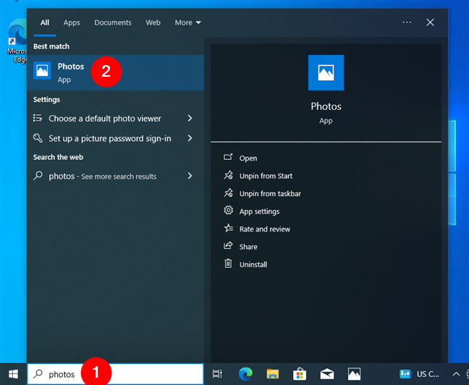
Task: Click the magnifier icon in the search box
Action: pyautogui.click(x=38, y=373)
